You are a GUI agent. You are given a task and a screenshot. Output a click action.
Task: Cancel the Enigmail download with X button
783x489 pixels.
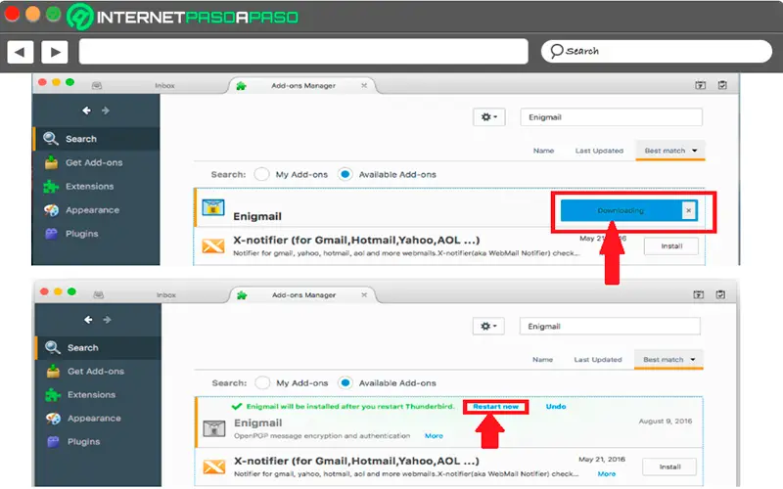tap(689, 210)
